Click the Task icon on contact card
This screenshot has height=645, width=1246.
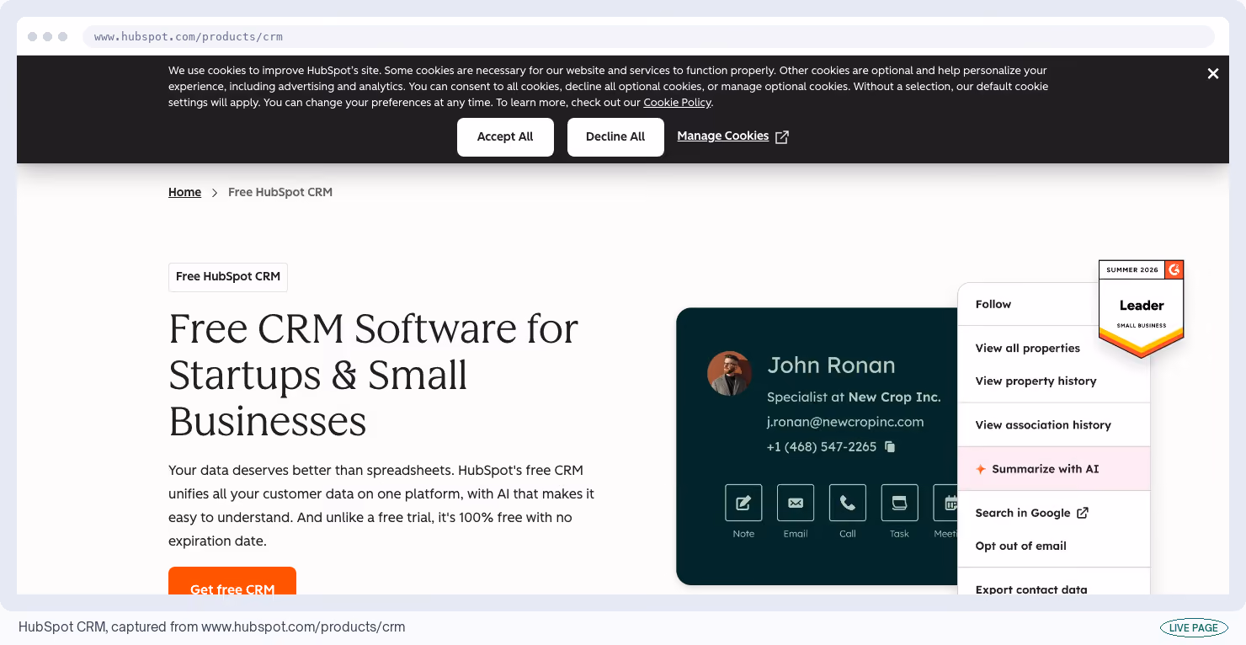pyautogui.click(x=900, y=503)
